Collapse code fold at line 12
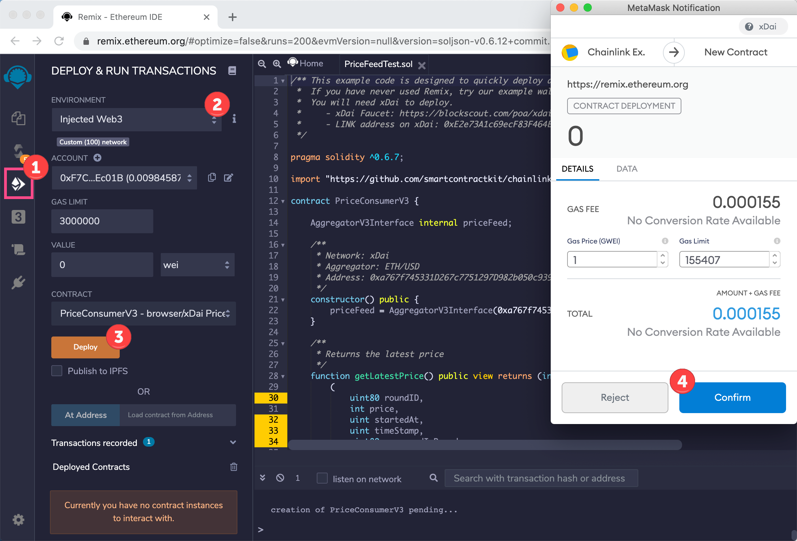 point(283,201)
